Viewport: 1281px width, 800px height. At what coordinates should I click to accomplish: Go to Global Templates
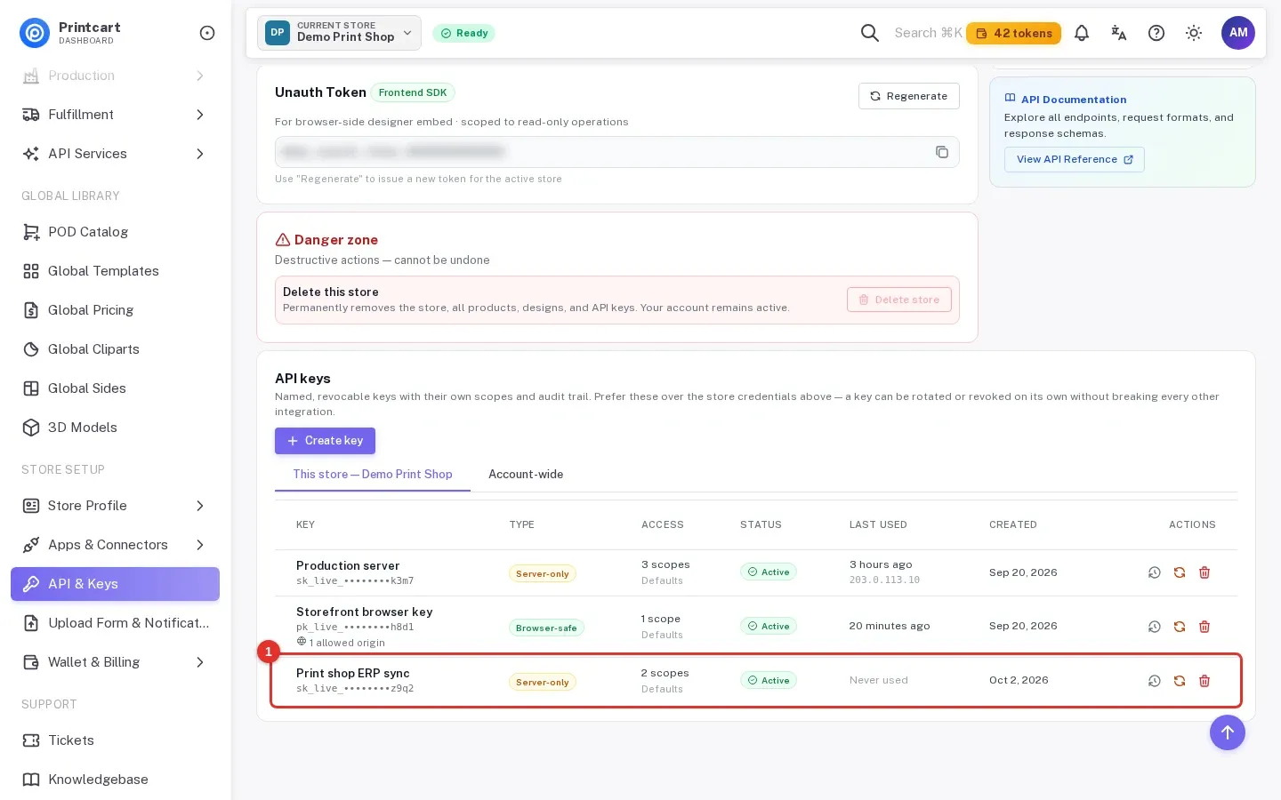pos(115,271)
